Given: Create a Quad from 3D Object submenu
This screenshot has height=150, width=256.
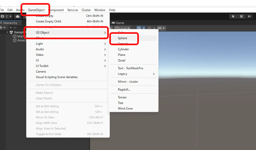Looking at the screenshot, I should coord(133,60).
